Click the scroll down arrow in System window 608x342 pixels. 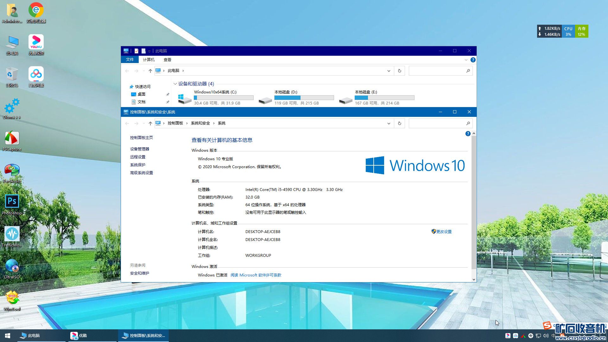(x=474, y=279)
